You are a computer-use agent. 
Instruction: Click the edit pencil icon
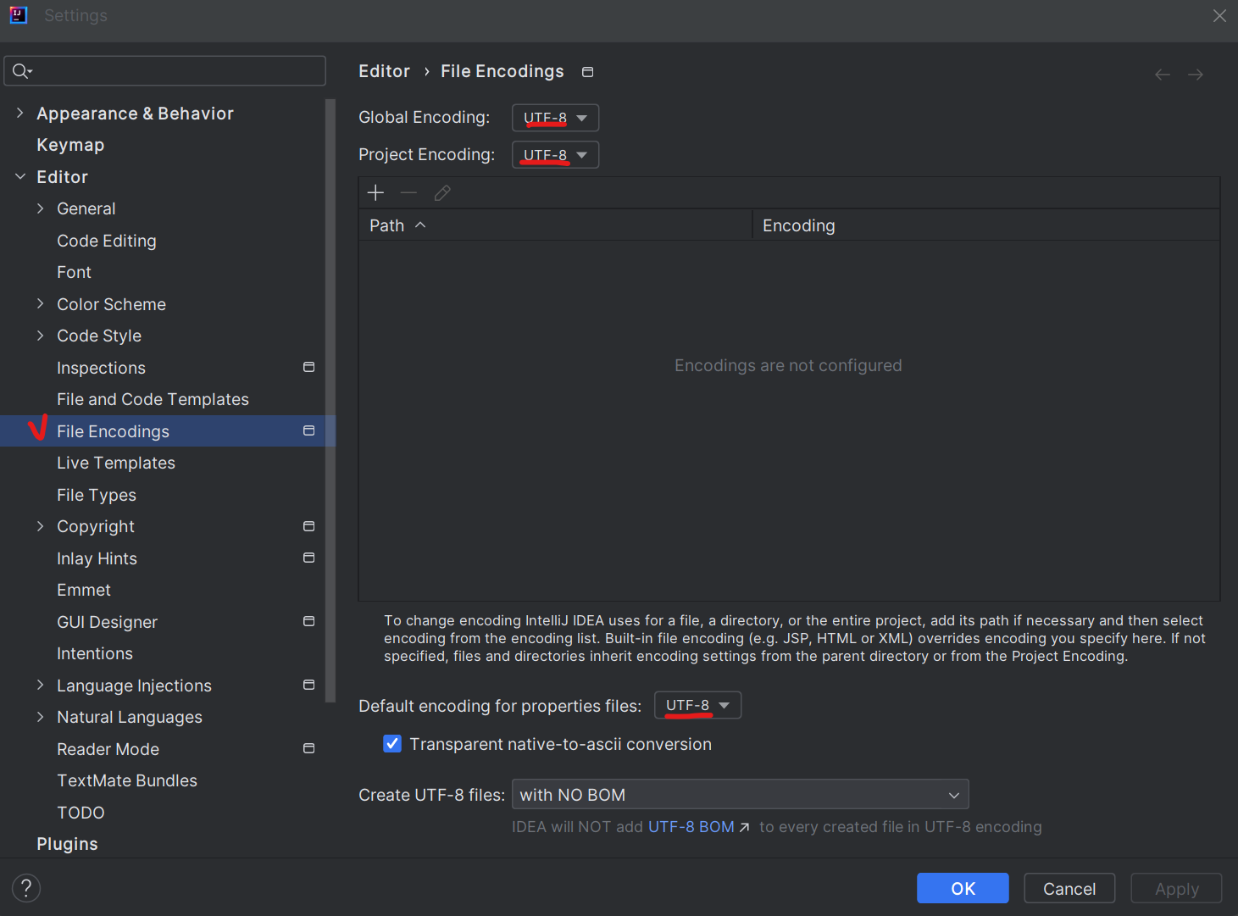(x=442, y=193)
